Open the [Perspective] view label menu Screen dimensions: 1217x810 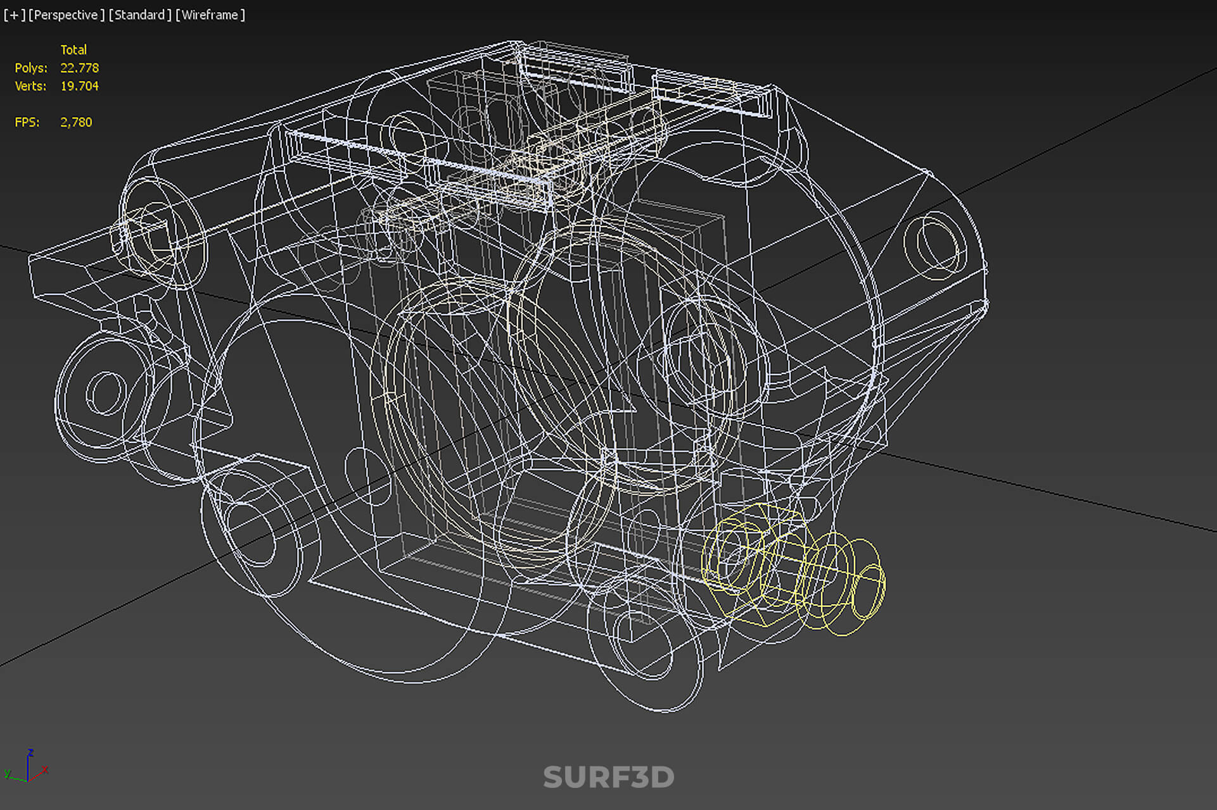(66, 15)
